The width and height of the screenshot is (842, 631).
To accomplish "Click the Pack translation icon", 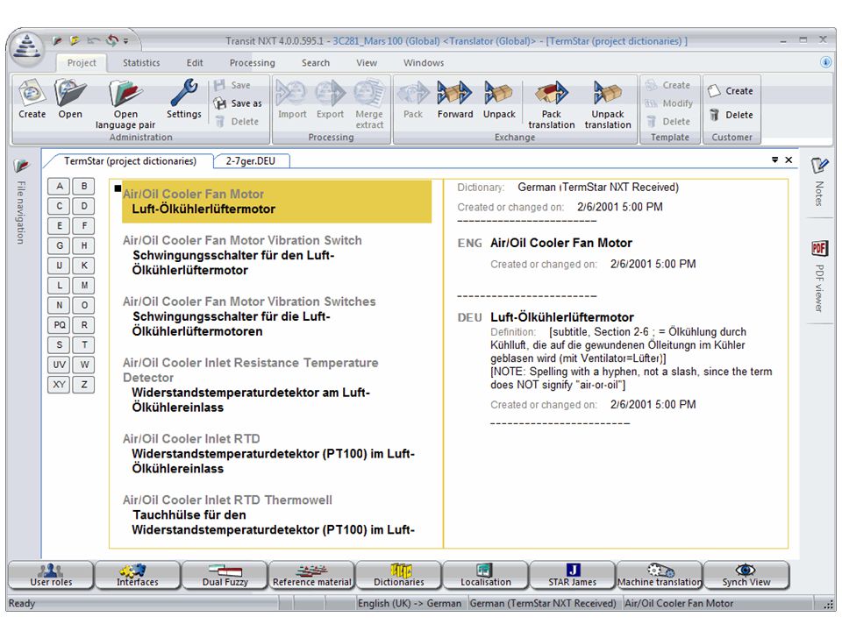I will coord(552,104).
